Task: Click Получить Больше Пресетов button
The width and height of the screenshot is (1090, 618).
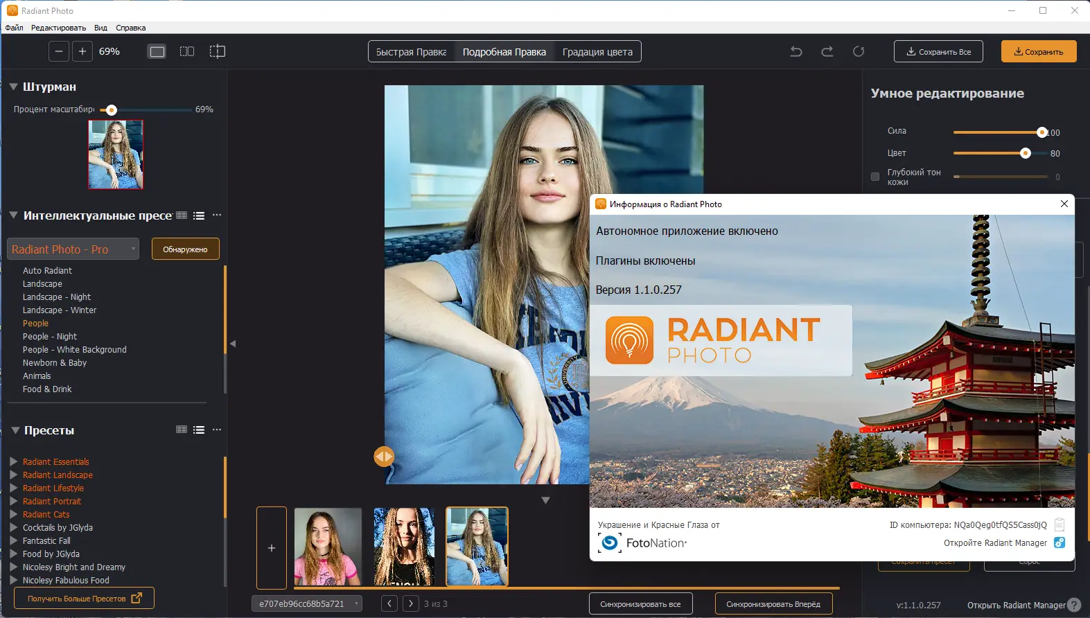Action: [x=84, y=598]
